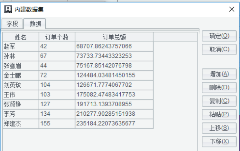Viewport: 240px width, 151px height.
Task: Click order count cell 67
Action: [57, 56]
